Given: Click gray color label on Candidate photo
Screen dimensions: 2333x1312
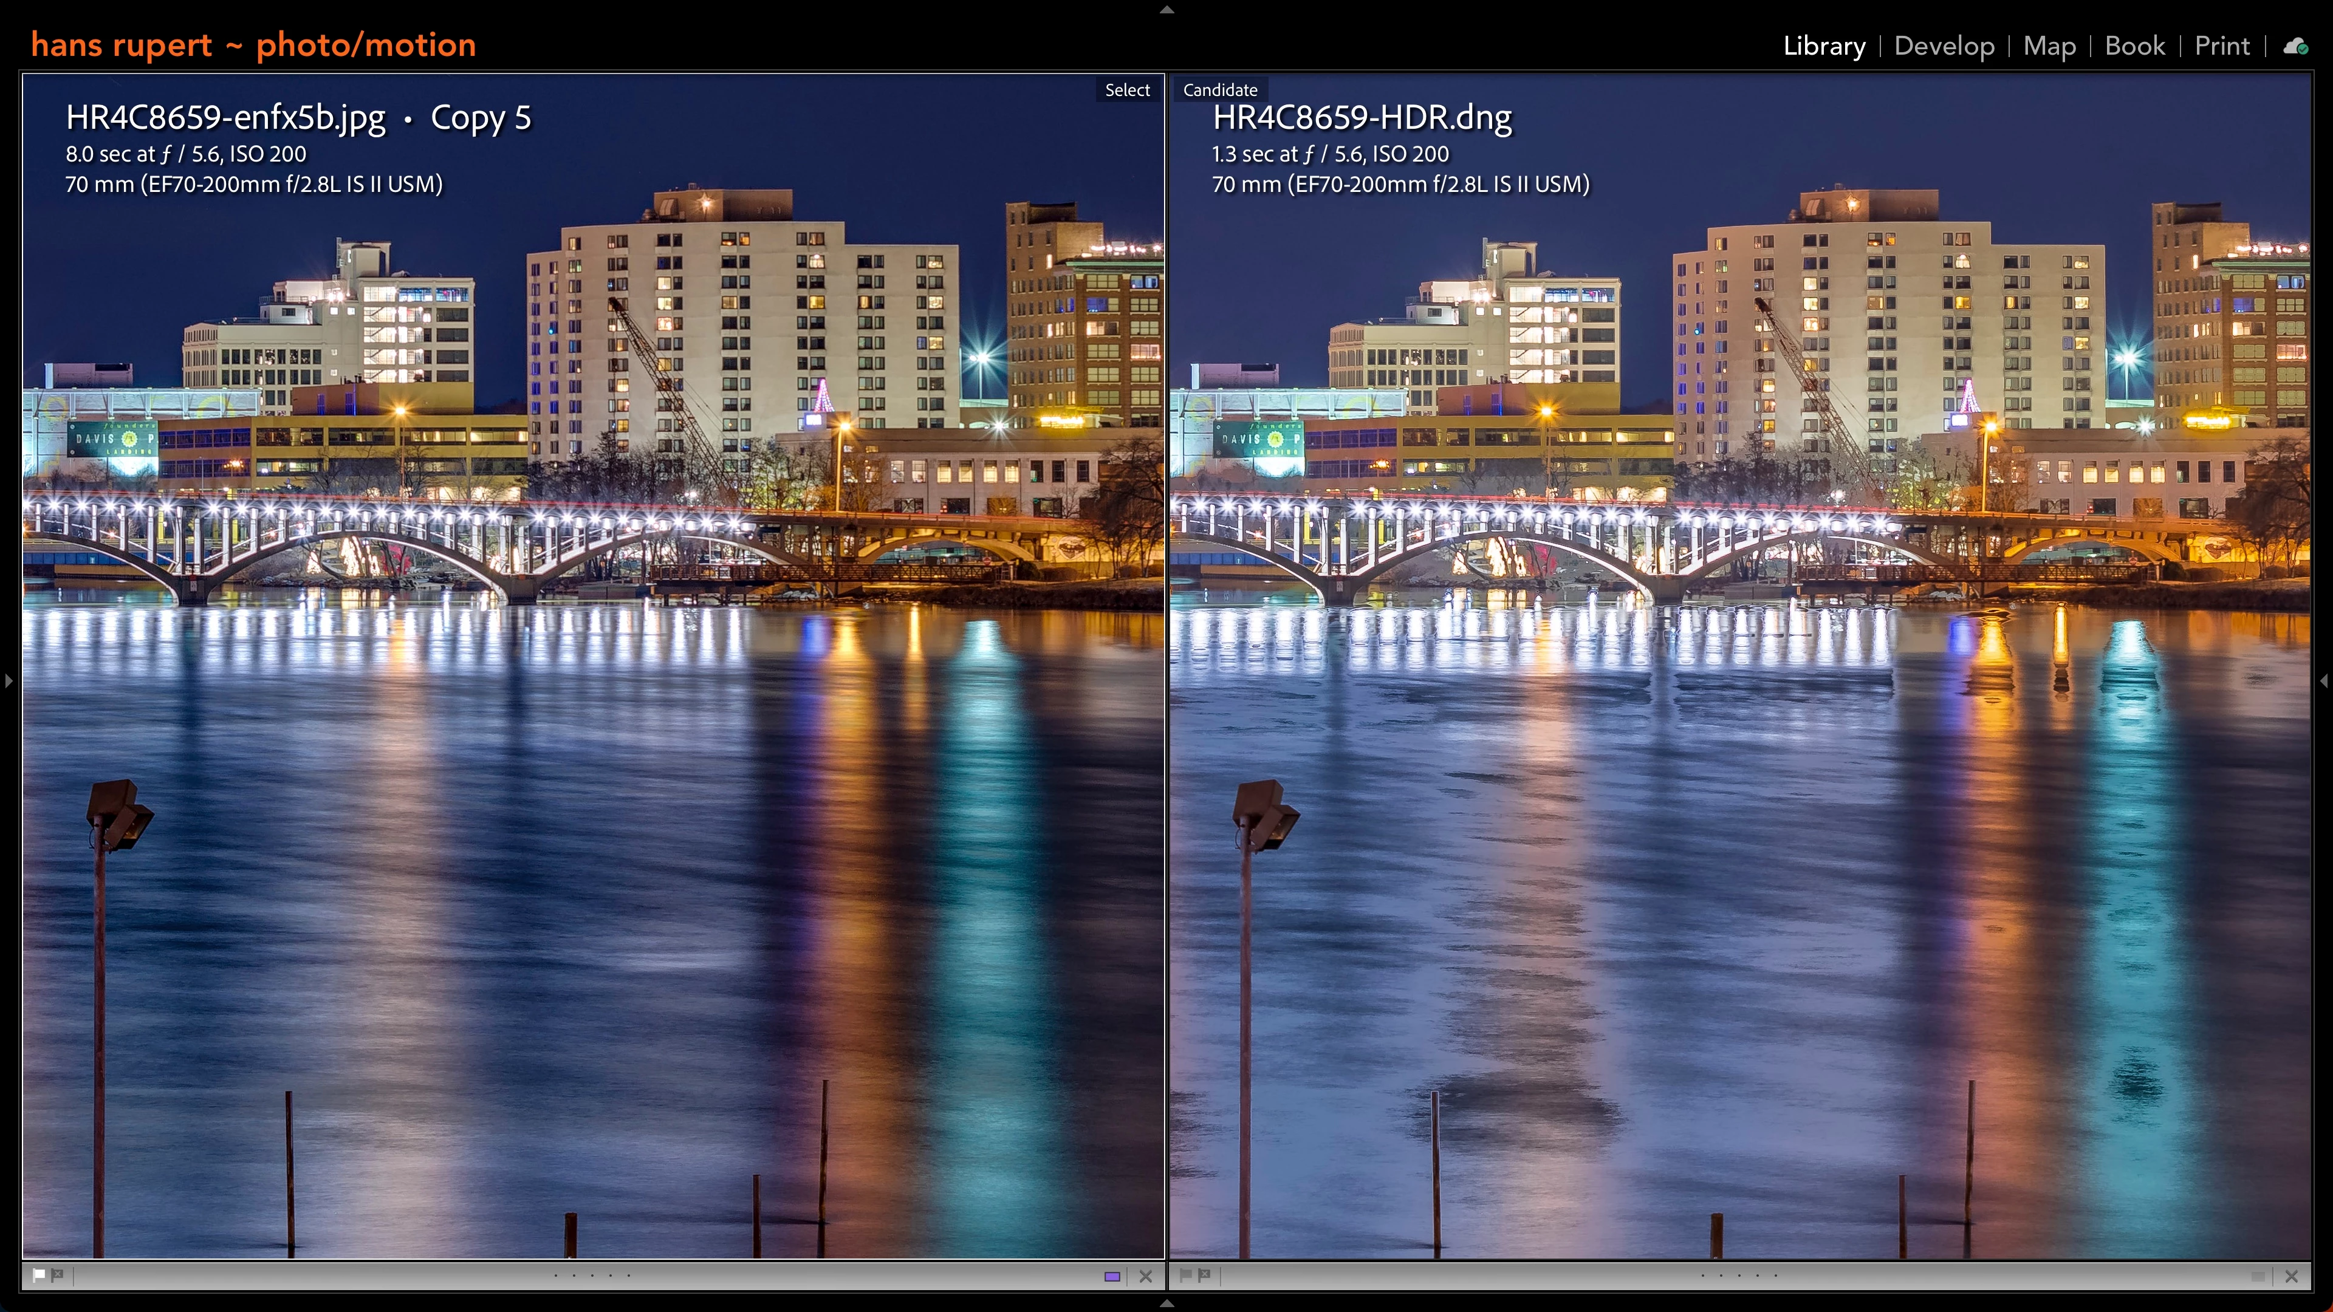Looking at the screenshot, I should (x=2259, y=1277).
